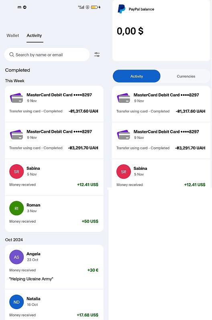This screenshot has width=212, height=320.
Task: Toggle to the Currencies view
Action: point(186,76)
